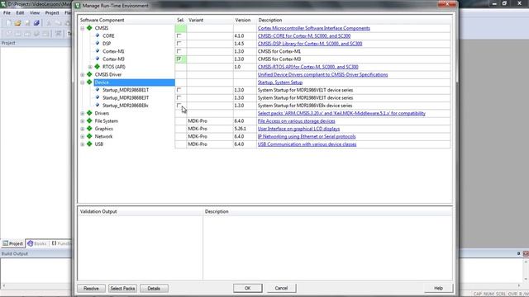Tick the CORE component checkbox
This screenshot has height=297, width=529.
tap(179, 35)
